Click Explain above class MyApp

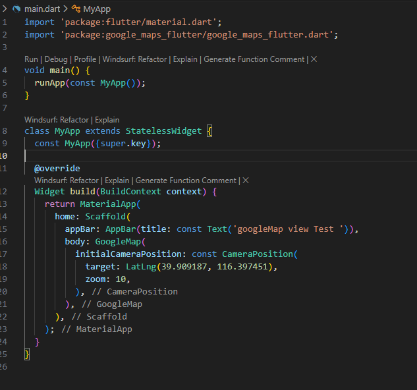pos(107,120)
